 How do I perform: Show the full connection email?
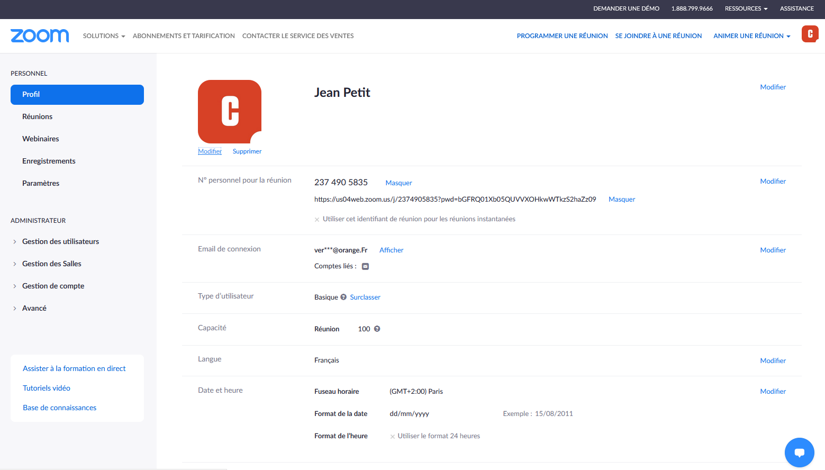point(392,250)
